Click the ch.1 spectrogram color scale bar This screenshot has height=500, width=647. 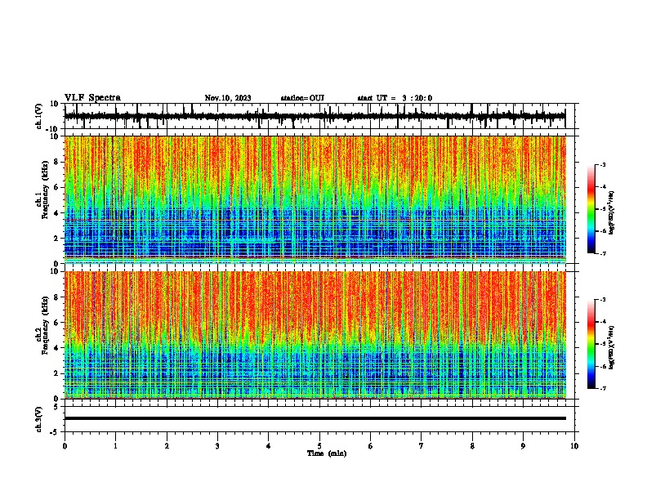point(591,209)
